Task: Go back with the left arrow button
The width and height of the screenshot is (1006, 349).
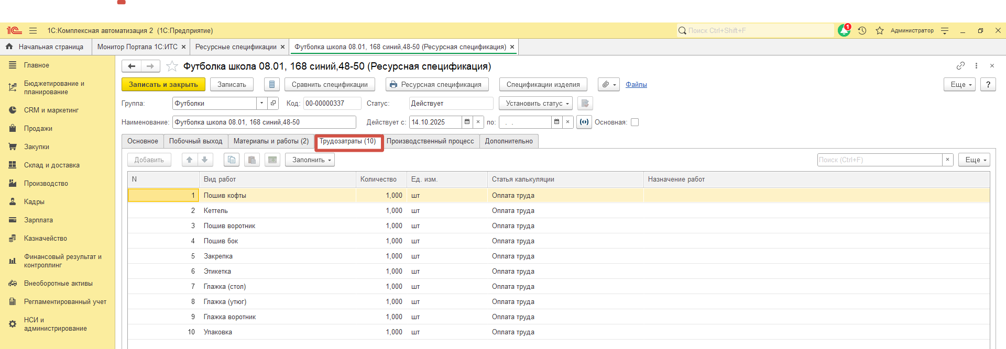Action: pos(132,66)
